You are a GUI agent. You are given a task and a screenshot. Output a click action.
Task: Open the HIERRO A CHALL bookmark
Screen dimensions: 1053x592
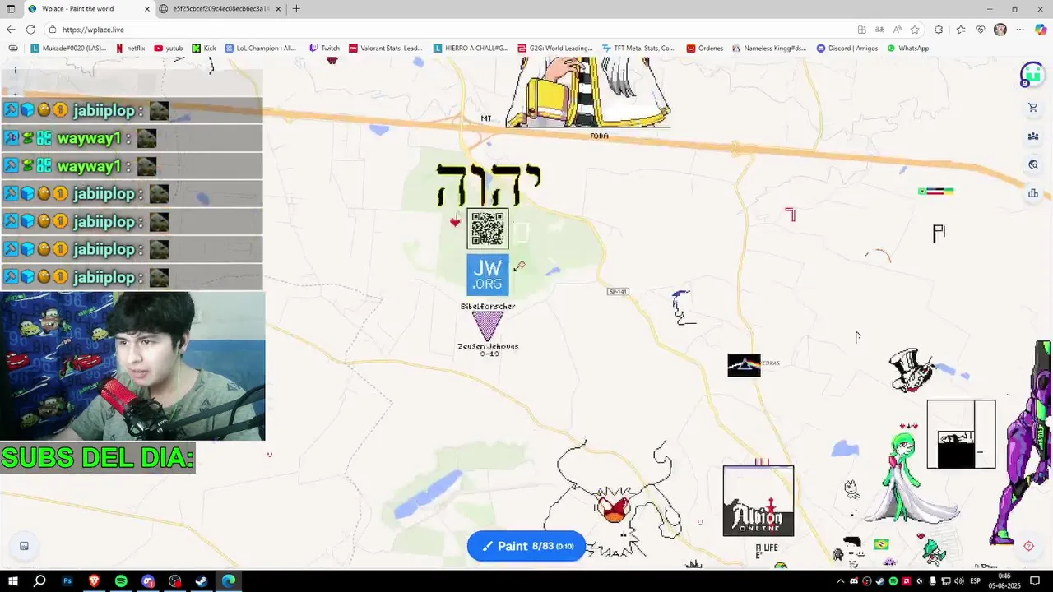coord(471,49)
